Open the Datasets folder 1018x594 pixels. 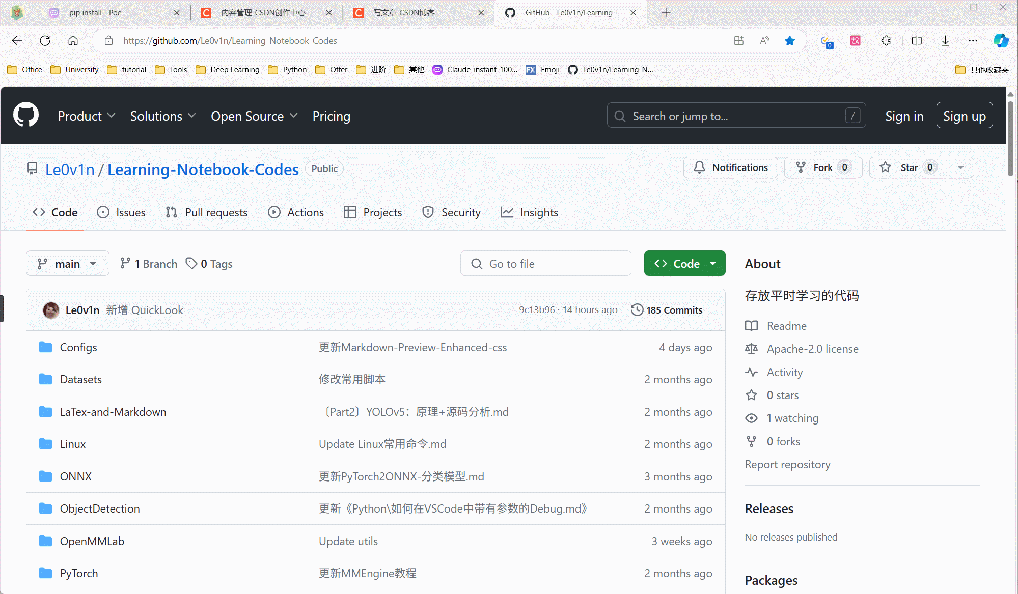pos(81,379)
